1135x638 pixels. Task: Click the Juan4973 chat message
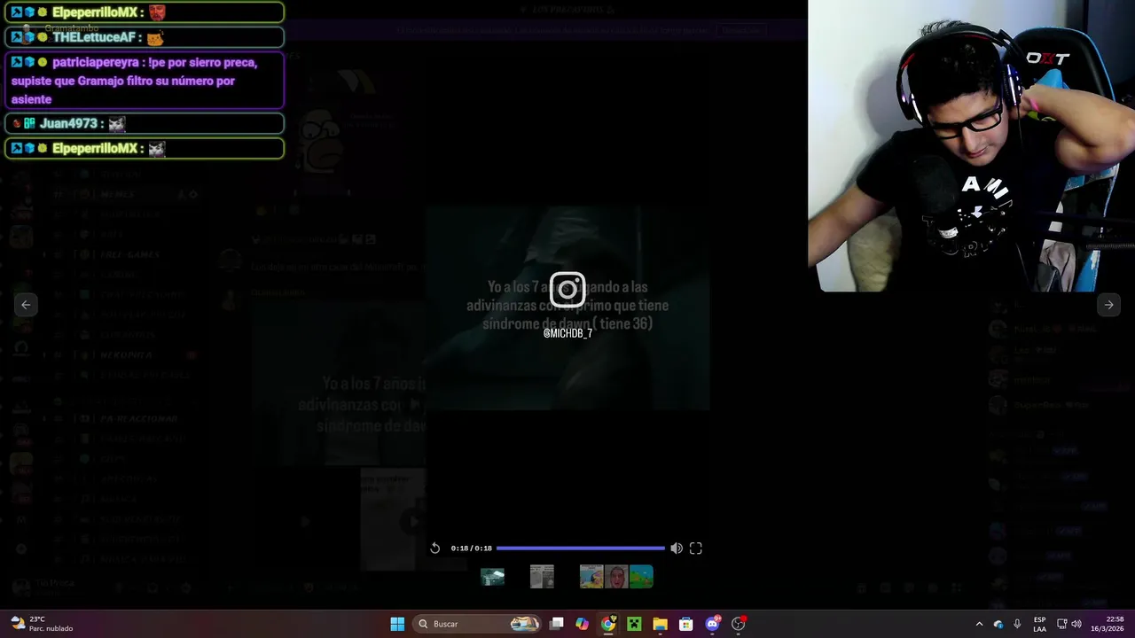pos(145,124)
